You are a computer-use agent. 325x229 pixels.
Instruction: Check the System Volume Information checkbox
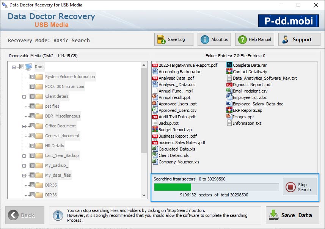32,77
